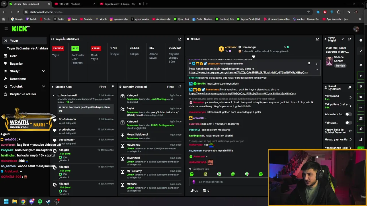Screen dimensions: 367x206
Task: Click the Kick logo
Action: pos(21,29)
